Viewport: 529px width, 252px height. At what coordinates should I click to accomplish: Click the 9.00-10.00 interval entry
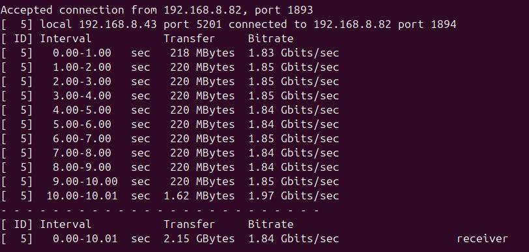tap(85, 181)
